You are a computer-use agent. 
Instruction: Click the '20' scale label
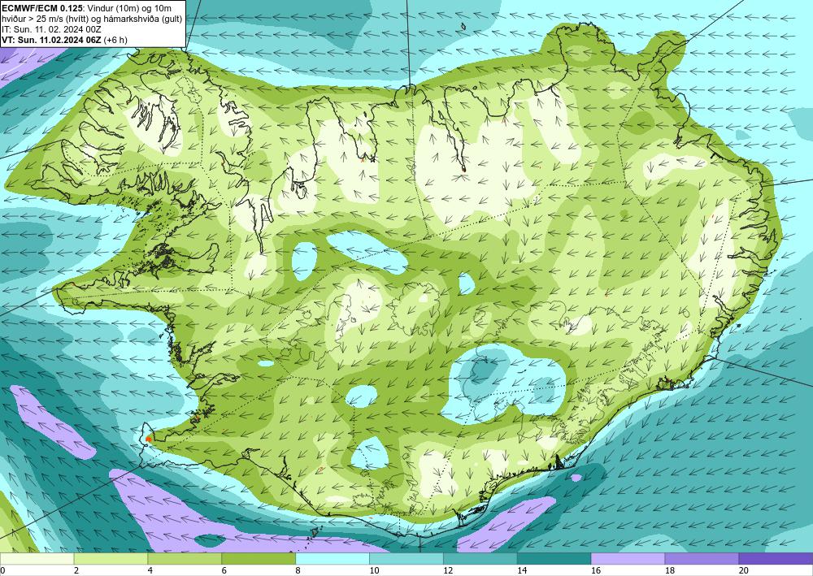pos(744,570)
